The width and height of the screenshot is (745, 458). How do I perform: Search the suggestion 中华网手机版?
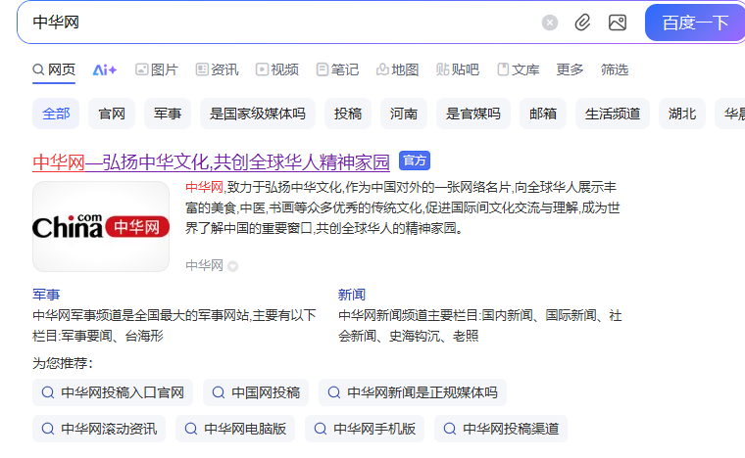point(365,429)
